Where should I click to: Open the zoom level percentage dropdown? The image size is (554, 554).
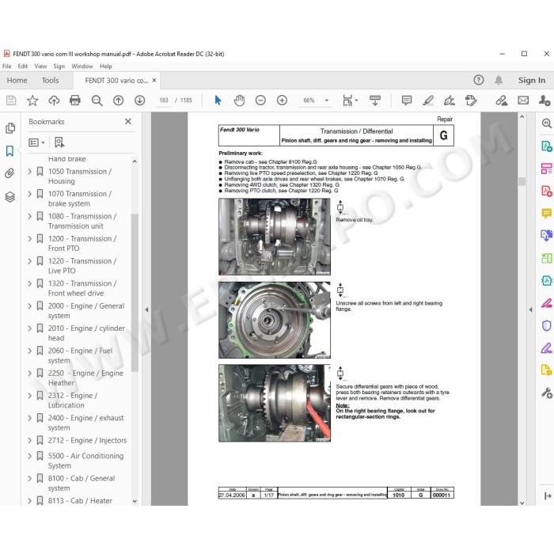326,101
